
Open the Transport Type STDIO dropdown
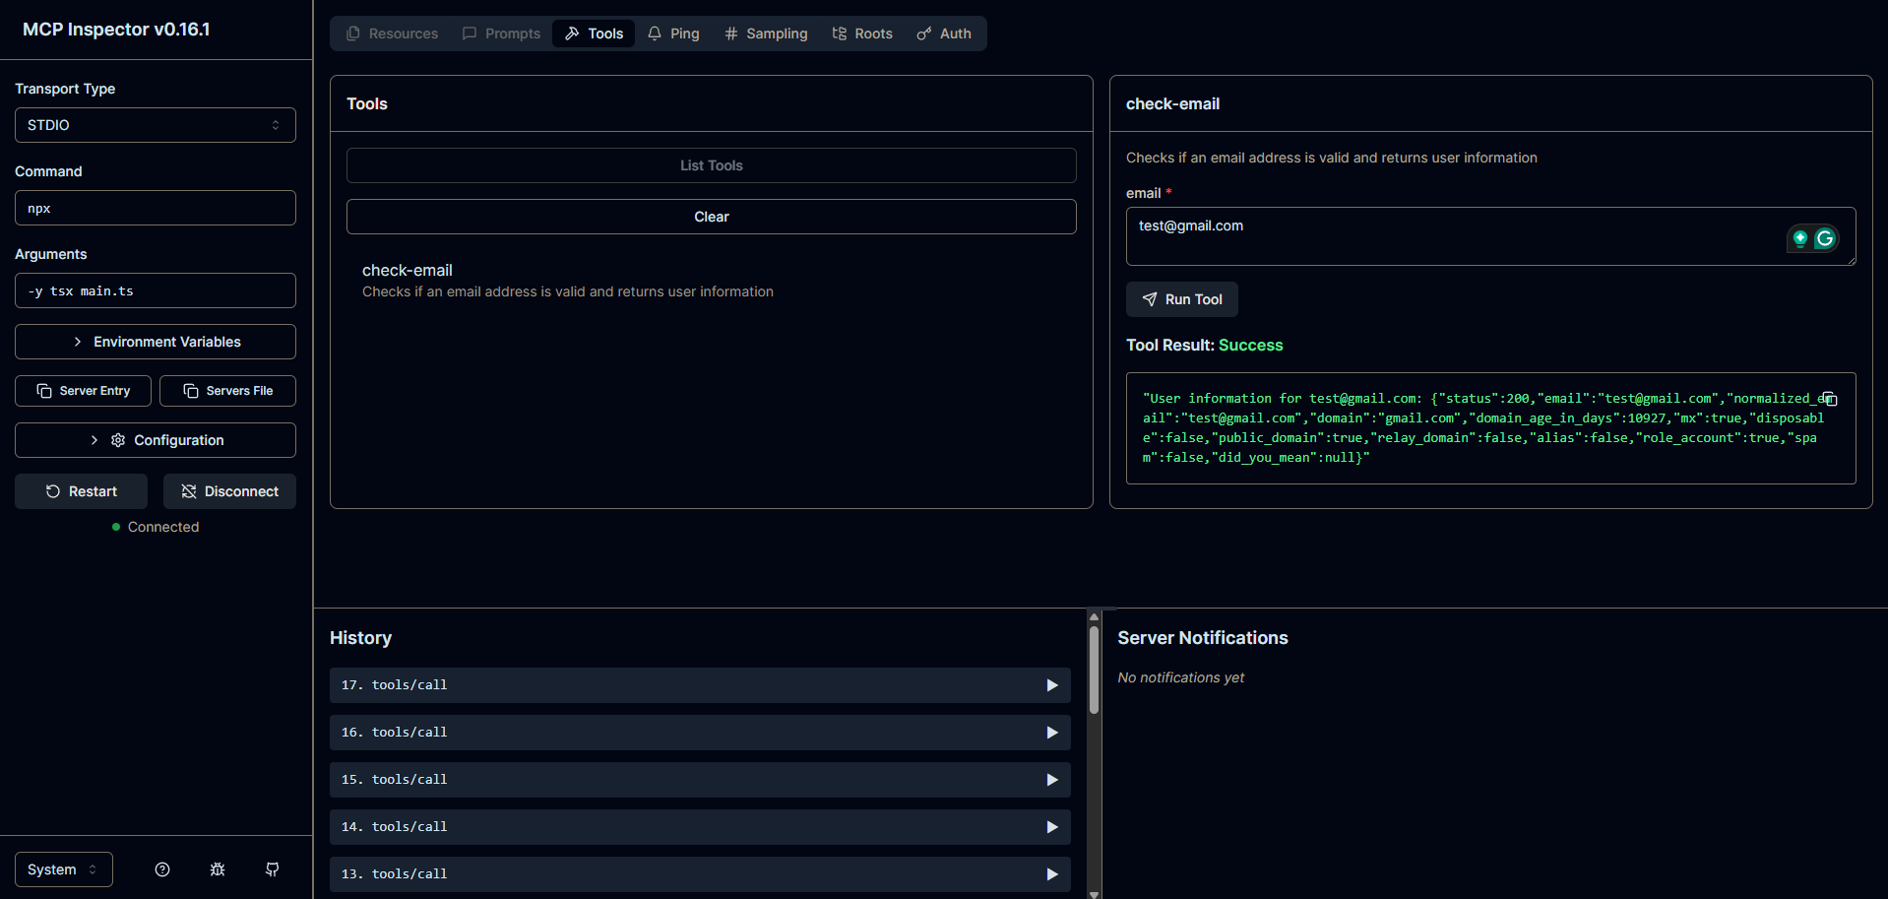156,125
